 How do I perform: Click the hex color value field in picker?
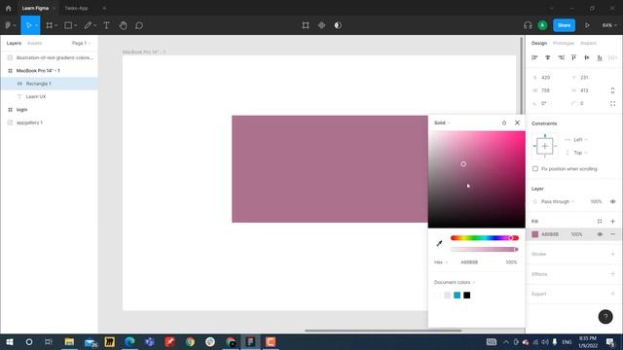point(469,262)
